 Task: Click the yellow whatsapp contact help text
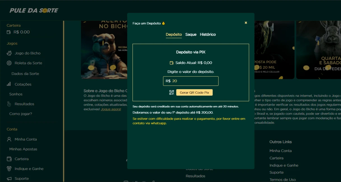point(189,121)
